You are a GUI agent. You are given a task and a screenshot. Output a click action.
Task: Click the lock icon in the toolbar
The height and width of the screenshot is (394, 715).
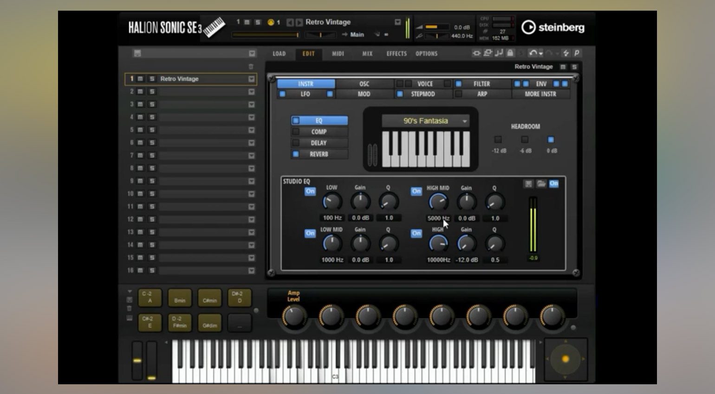[x=510, y=53]
